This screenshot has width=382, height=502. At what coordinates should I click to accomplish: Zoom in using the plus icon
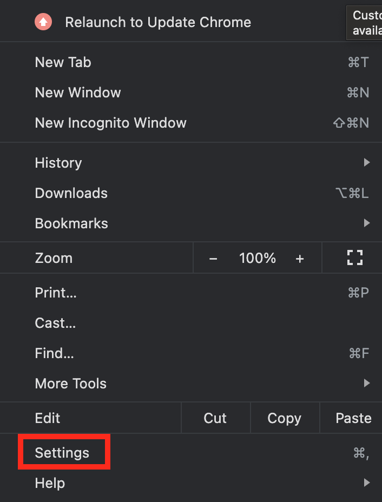[300, 258]
